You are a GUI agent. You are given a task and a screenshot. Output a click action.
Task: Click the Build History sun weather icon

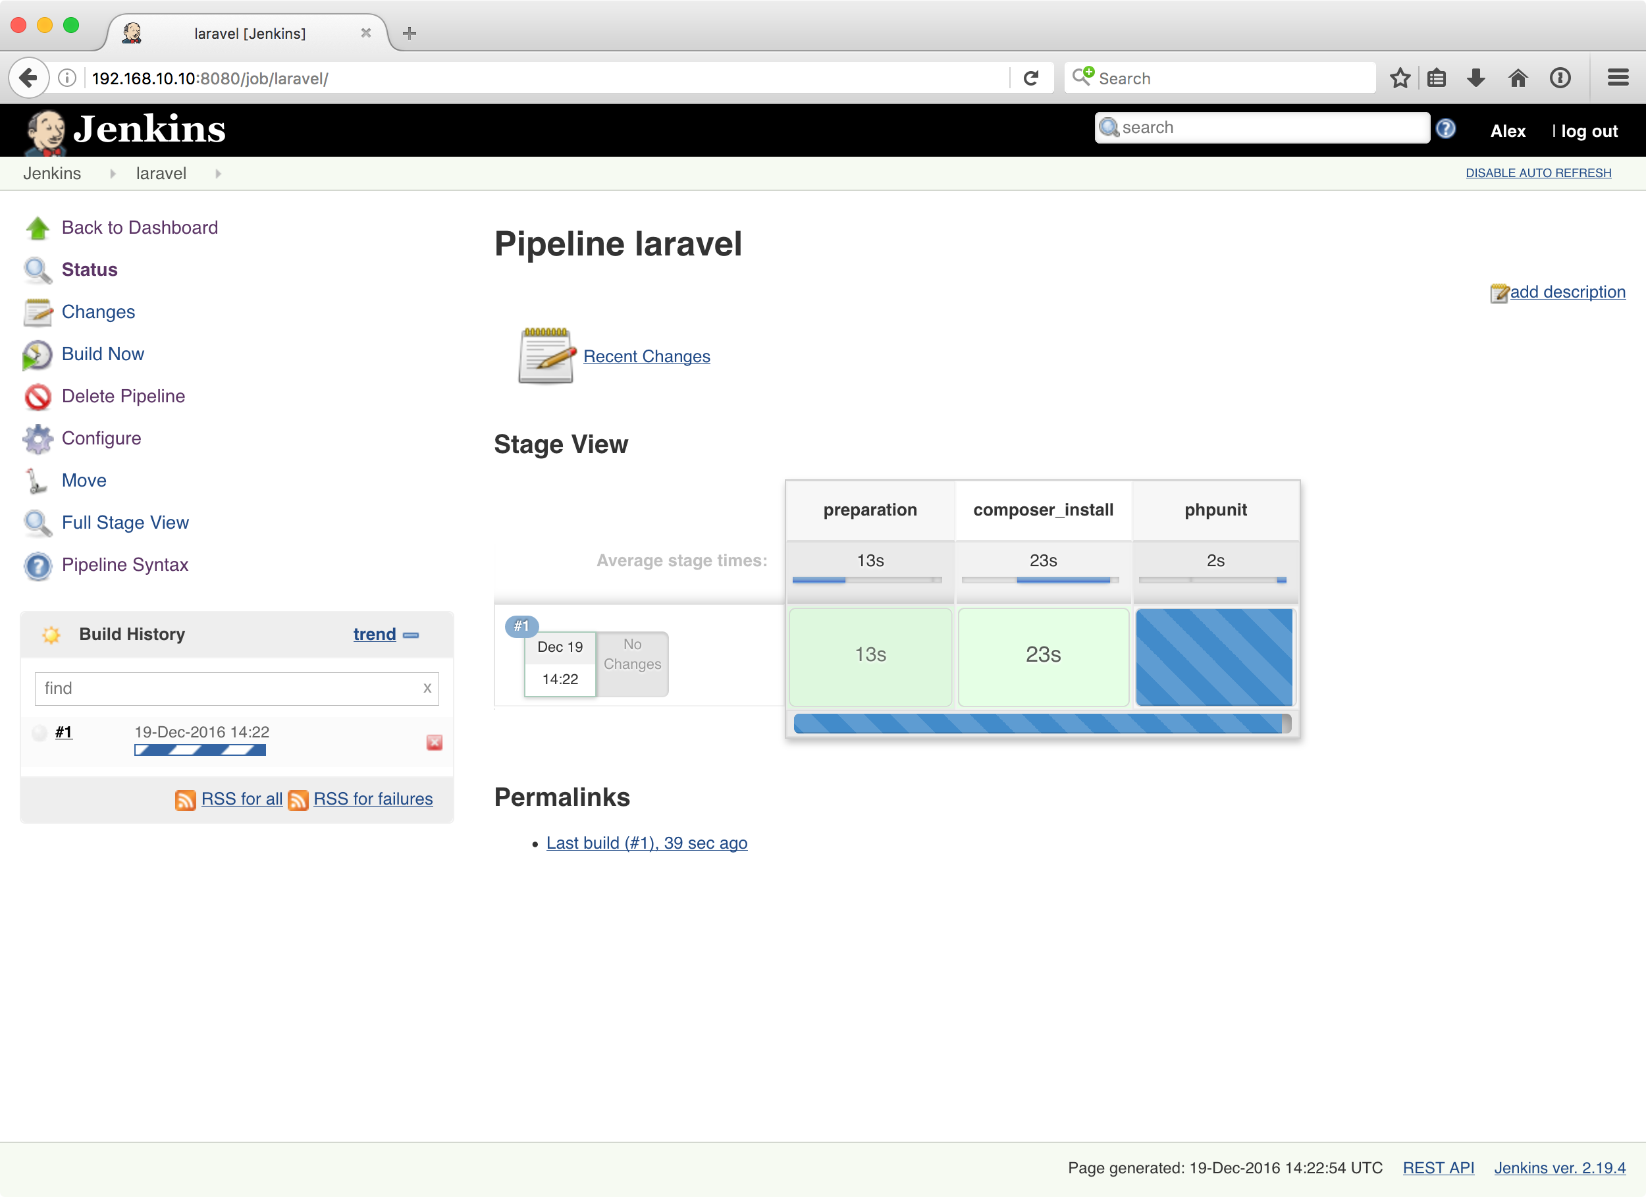pyautogui.click(x=51, y=635)
